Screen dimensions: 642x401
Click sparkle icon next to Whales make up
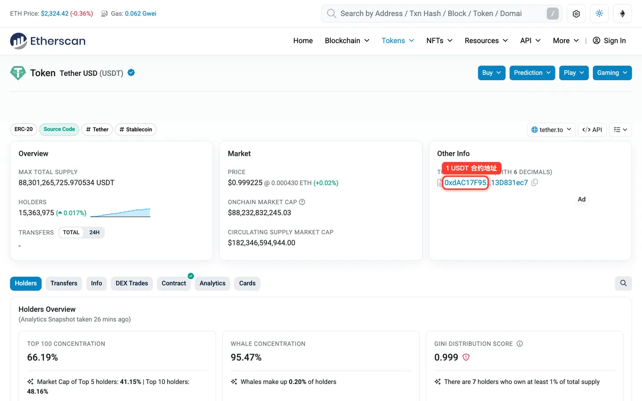click(x=234, y=382)
